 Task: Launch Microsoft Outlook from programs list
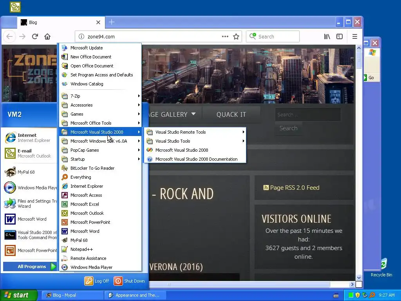tap(100, 213)
